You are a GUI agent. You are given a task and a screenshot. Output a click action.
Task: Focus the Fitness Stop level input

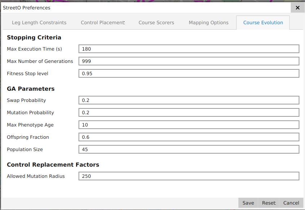(x=189, y=73)
